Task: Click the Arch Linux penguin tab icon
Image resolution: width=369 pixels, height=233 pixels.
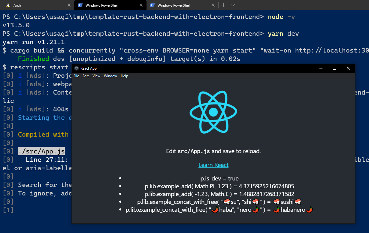Action: [x=8, y=5]
